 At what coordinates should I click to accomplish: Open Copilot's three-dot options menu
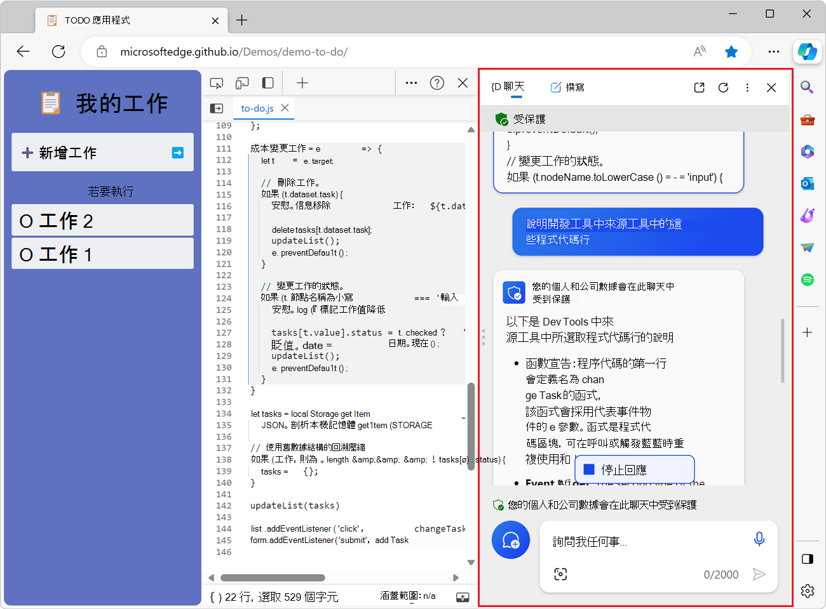(747, 88)
